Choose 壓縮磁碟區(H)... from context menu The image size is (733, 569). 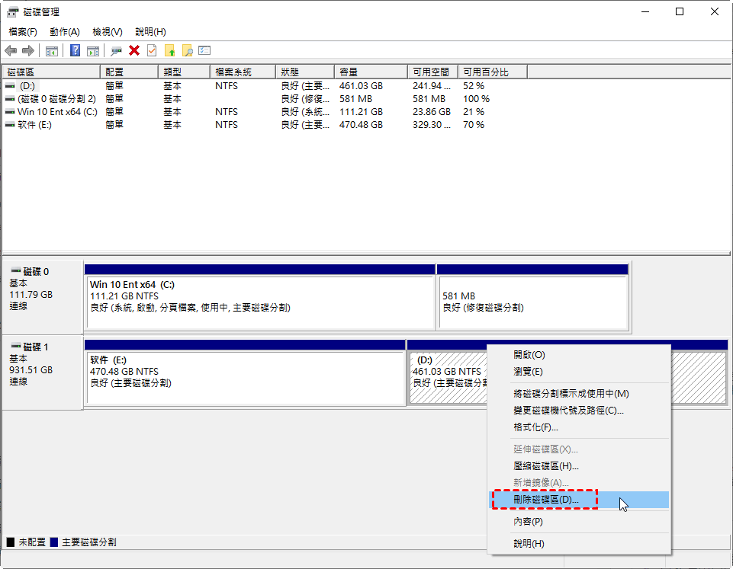(546, 465)
